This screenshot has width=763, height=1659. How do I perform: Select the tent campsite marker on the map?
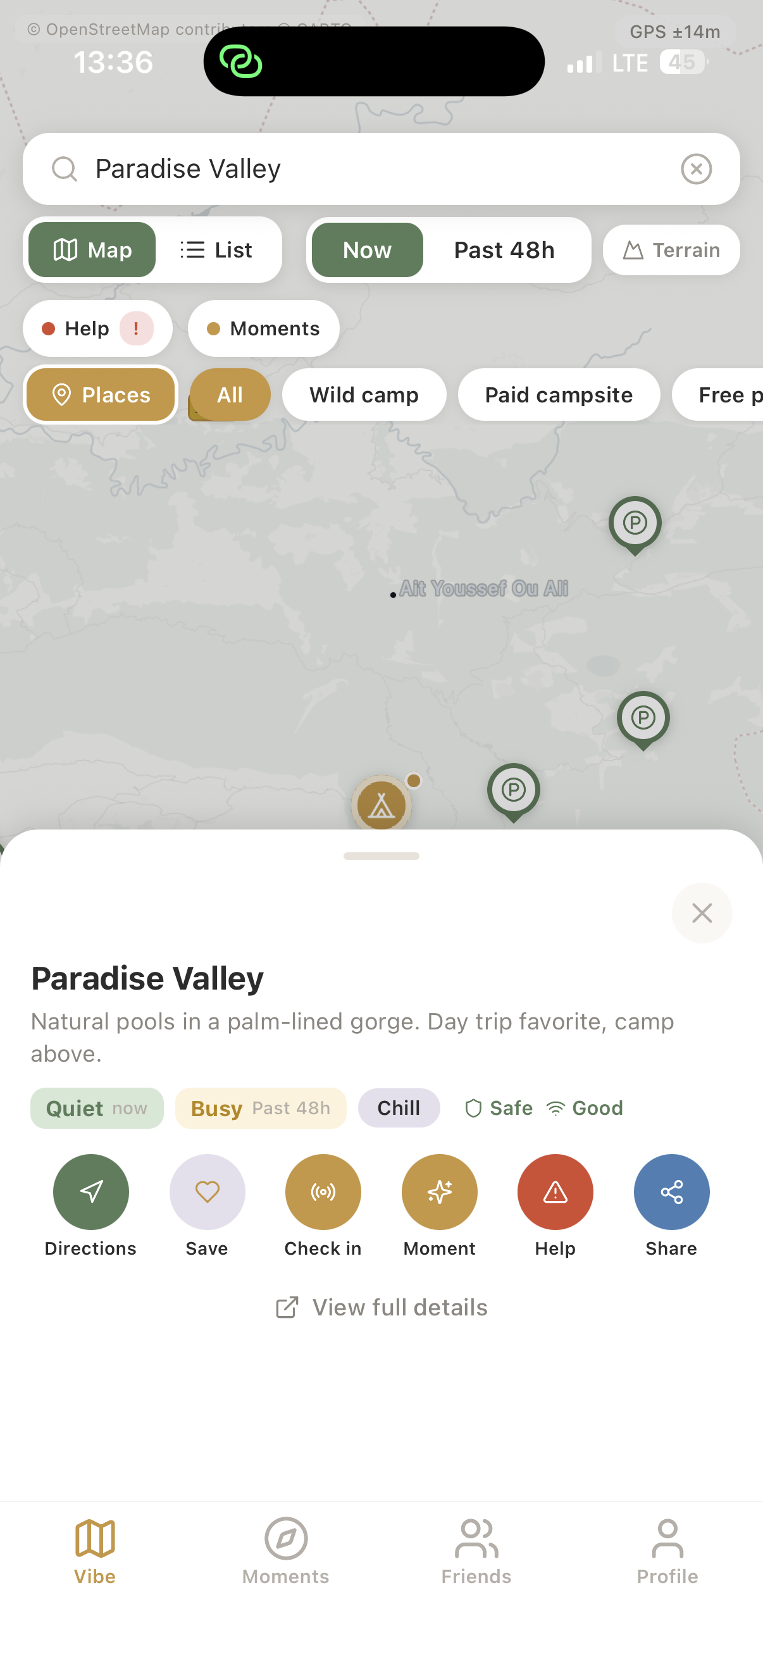381,805
